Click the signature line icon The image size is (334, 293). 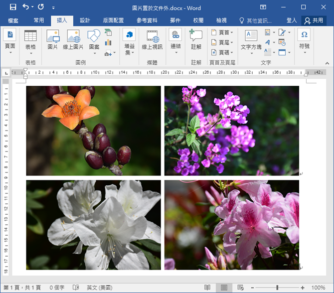pyautogui.click(x=282, y=32)
